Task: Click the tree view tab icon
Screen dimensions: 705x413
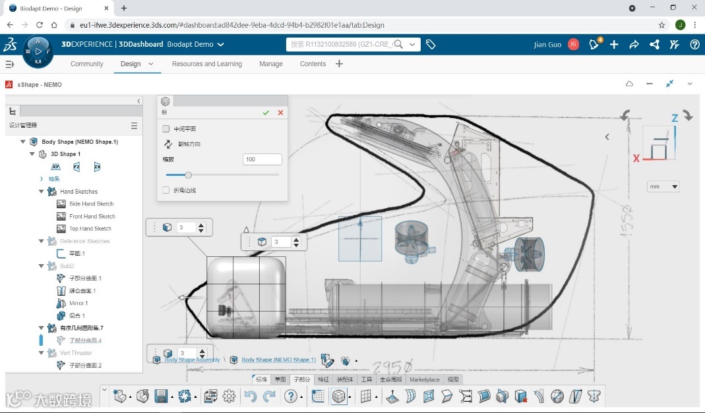Action: point(13,111)
